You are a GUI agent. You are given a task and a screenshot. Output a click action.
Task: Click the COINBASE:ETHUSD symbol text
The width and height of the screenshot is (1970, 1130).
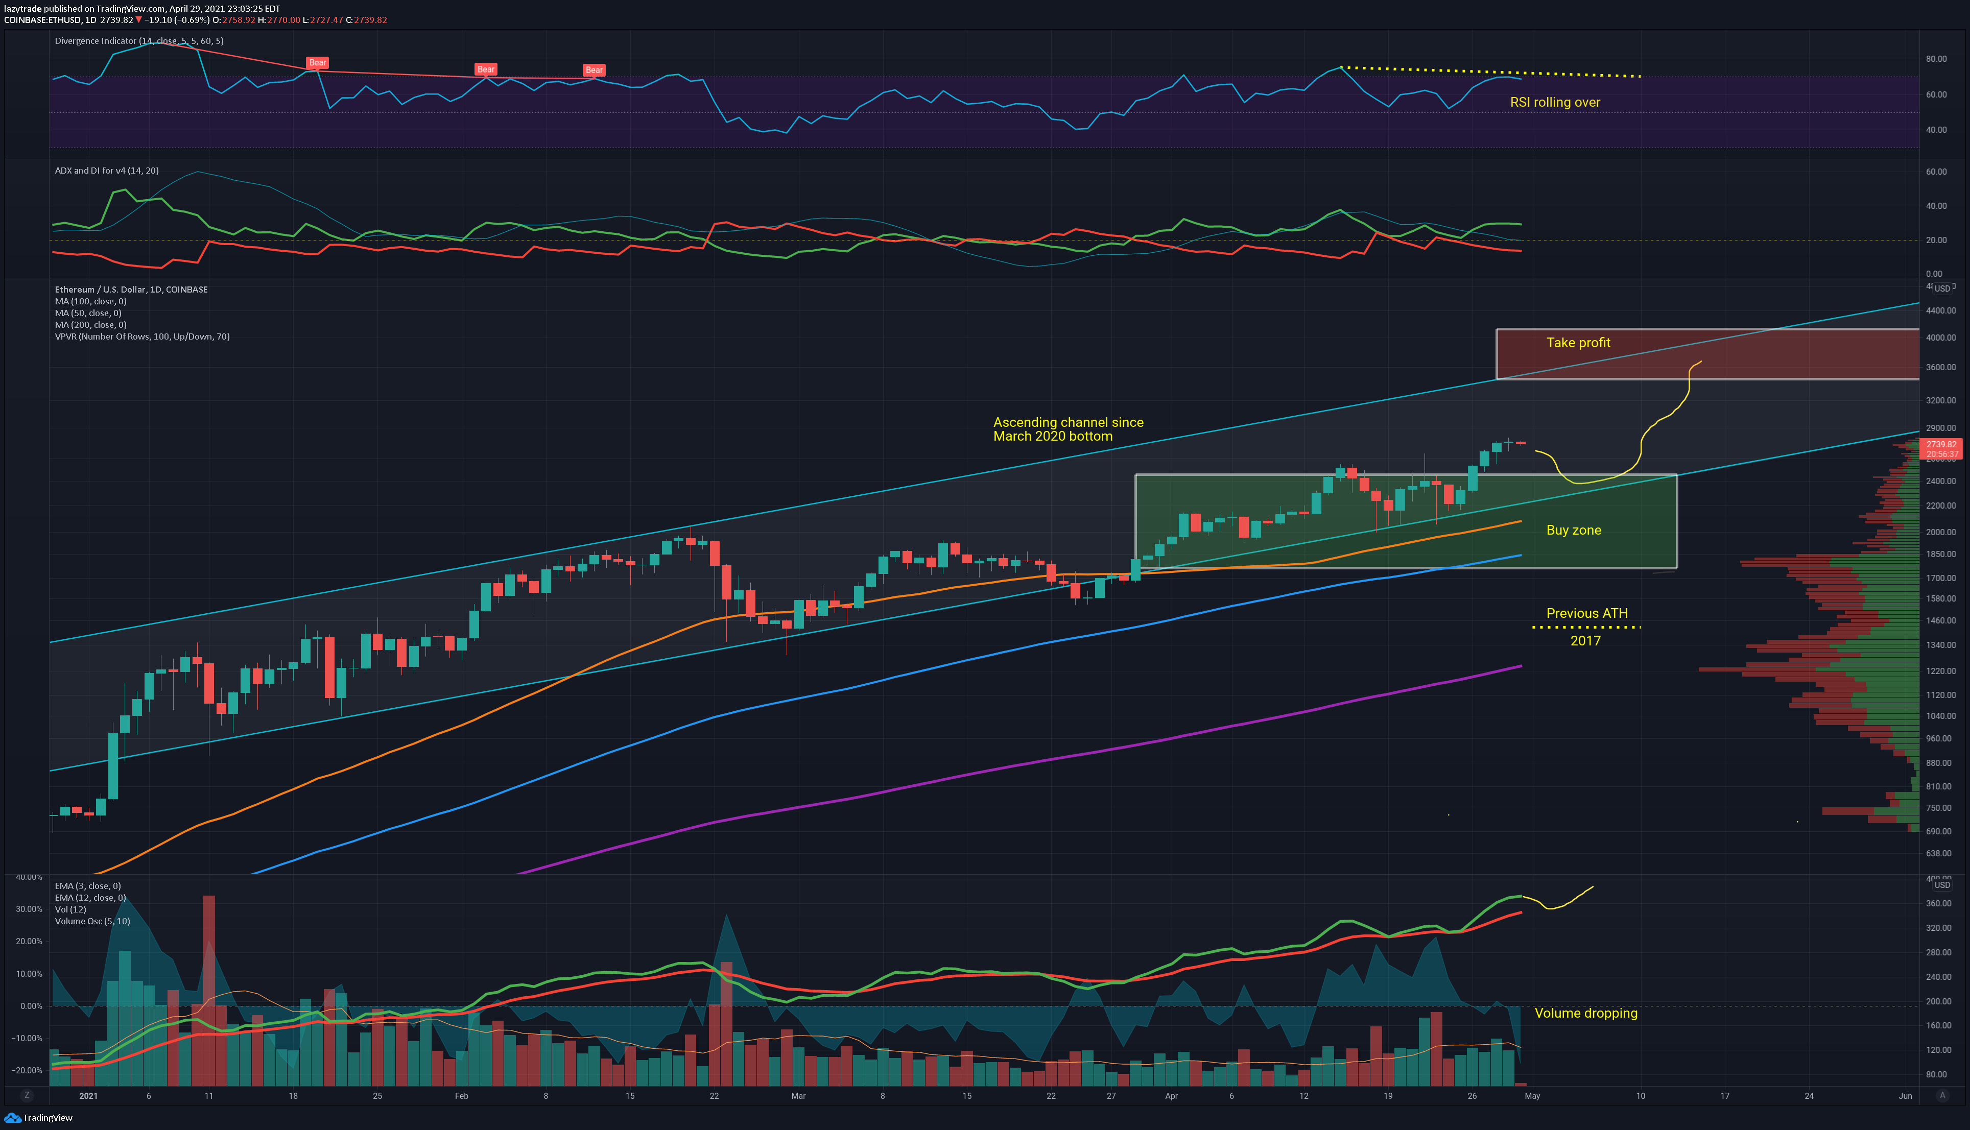[43, 20]
